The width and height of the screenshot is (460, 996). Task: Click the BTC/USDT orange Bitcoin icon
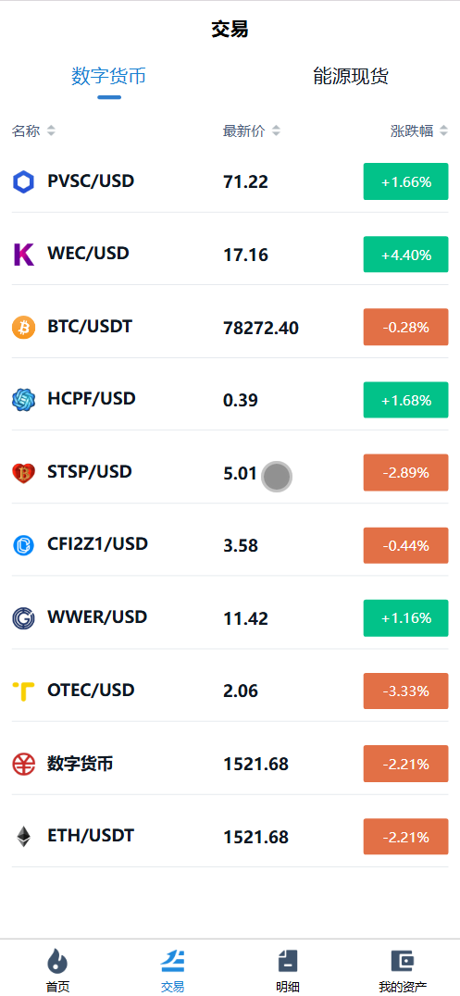pos(23,328)
